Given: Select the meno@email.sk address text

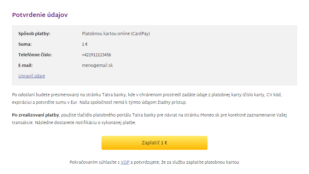Looking at the screenshot, I should pyautogui.click(x=97, y=66).
